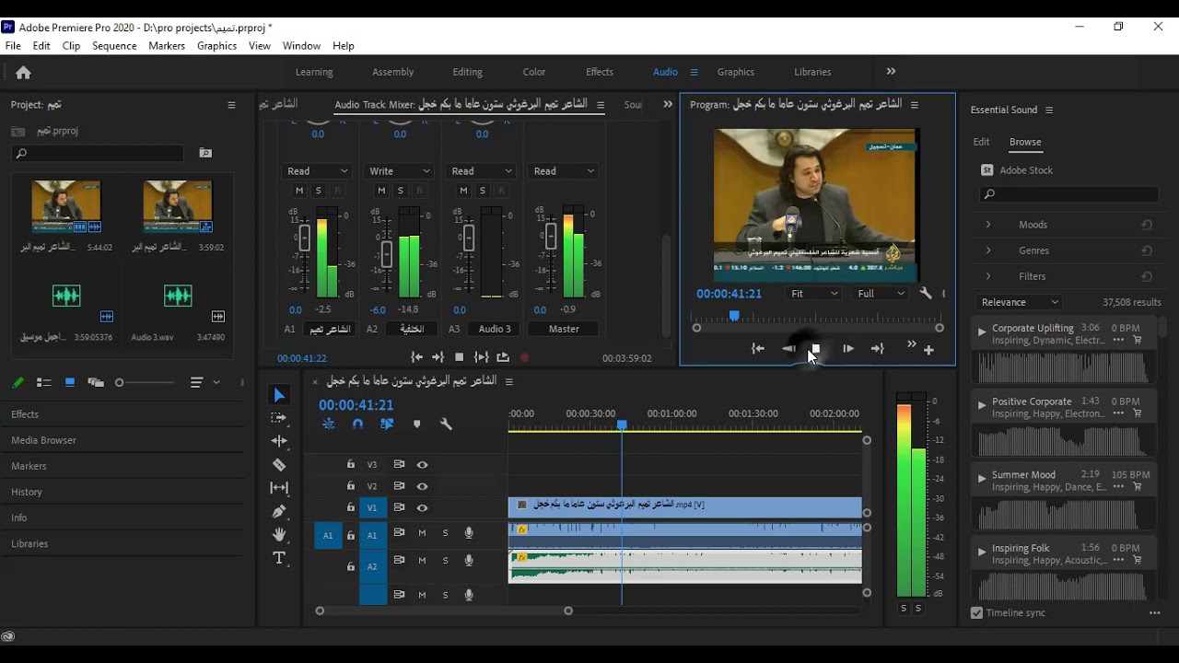This screenshot has height=663, width=1179.
Task: Stop playback in Program Monitor
Action: tap(815, 349)
